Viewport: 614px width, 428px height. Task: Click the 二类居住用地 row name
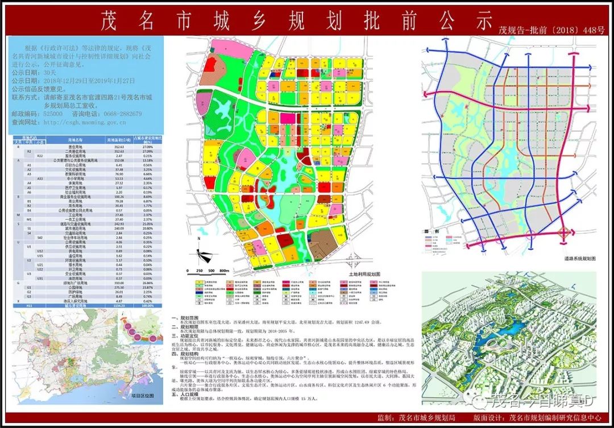75,151
